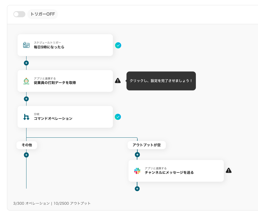Open the コマンドオペレーション branch card

65,117
